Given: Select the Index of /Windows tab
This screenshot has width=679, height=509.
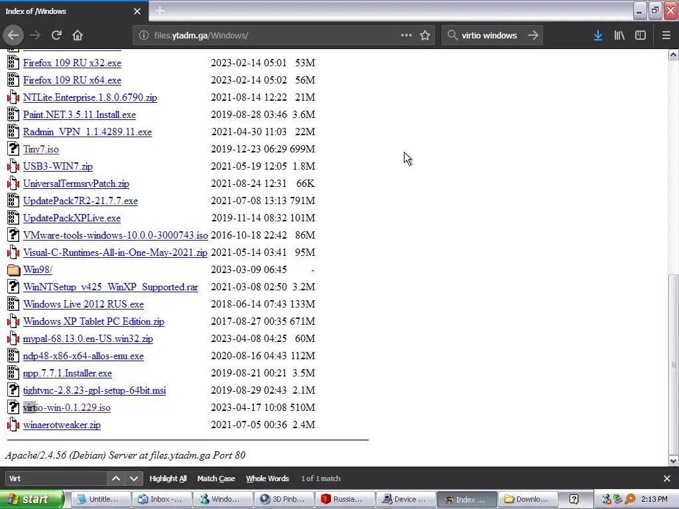Looking at the screenshot, I should (x=74, y=11).
